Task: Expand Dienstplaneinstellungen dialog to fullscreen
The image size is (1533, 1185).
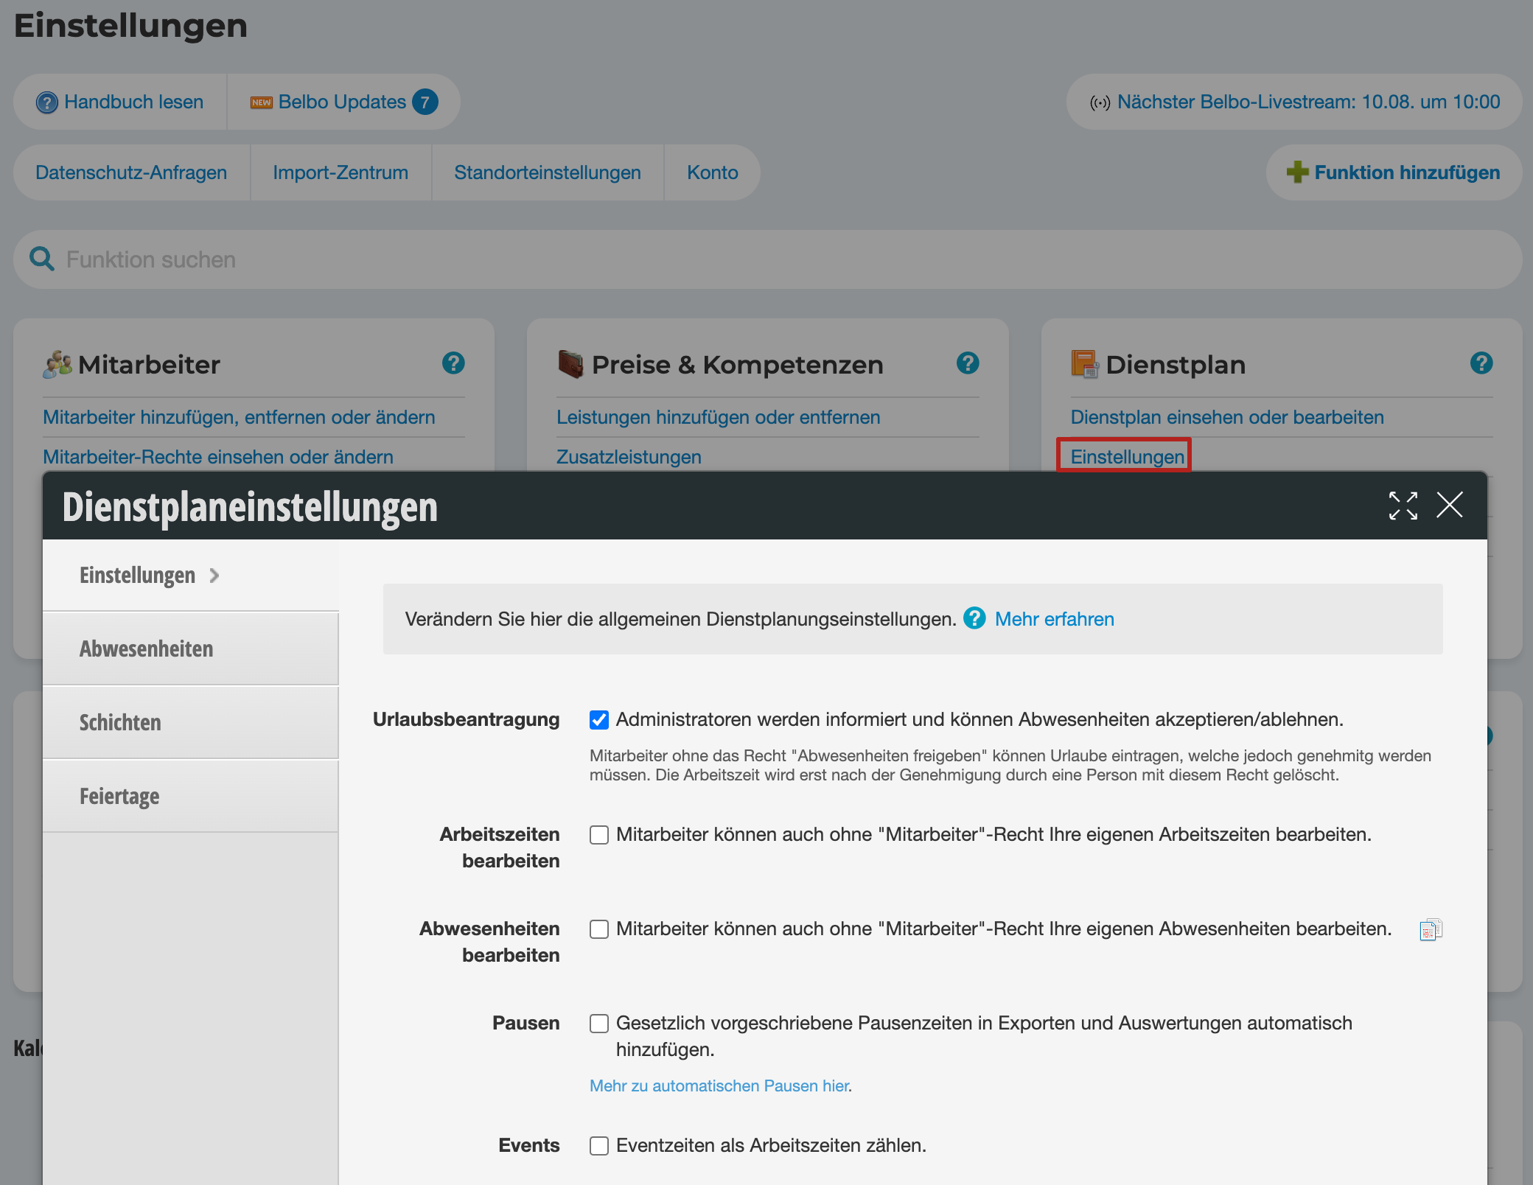Action: (1403, 506)
